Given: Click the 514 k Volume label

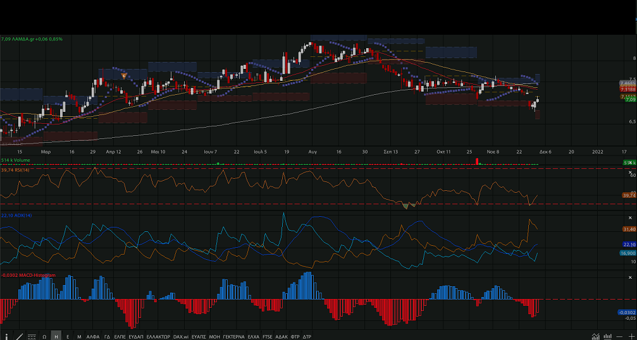Looking at the screenshot, I should 15,161.
